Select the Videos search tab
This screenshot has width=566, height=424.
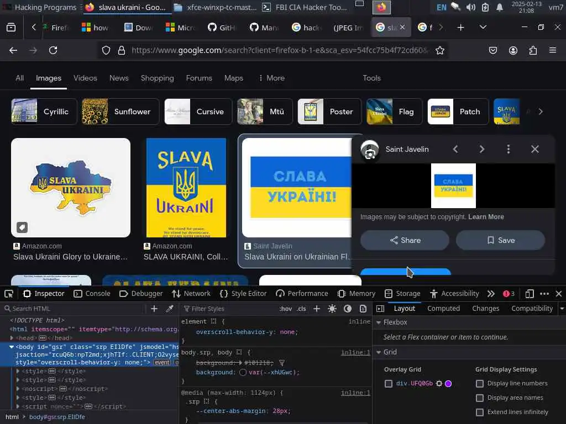(85, 78)
